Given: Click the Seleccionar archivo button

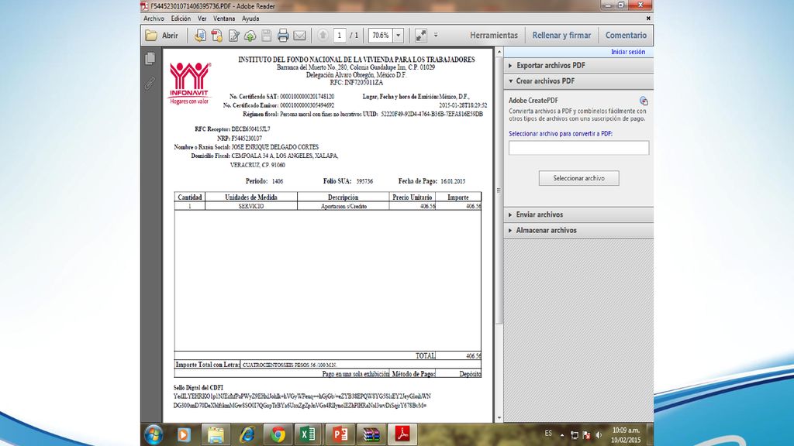Looking at the screenshot, I should 578,178.
